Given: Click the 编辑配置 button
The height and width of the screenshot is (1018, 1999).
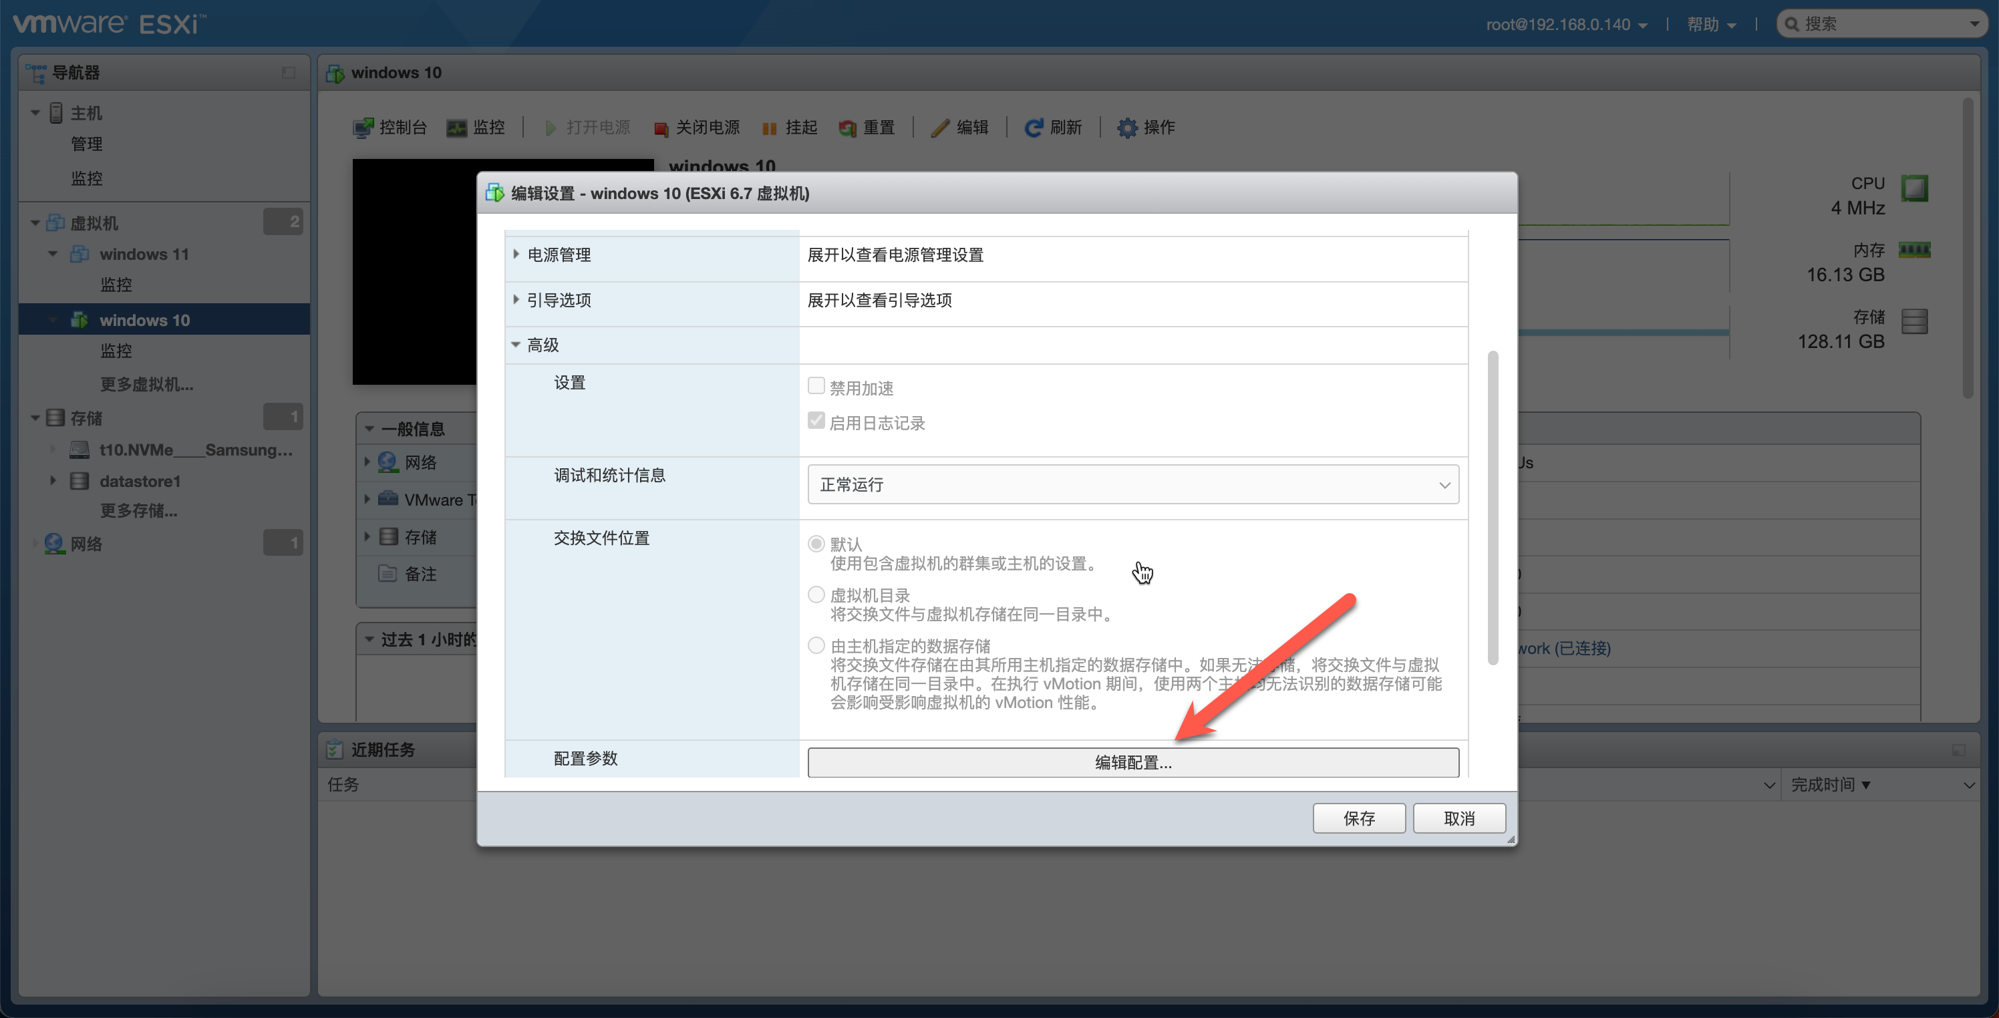Looking at the screenshot, I should [1132, 762].
